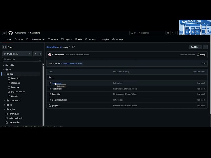This screenshot has height=158, width=211.
Task: Open page.module.css in the file list
Action: click(59, 100)
